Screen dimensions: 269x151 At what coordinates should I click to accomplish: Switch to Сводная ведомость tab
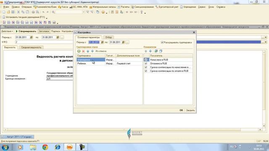(x=31, y=47)
